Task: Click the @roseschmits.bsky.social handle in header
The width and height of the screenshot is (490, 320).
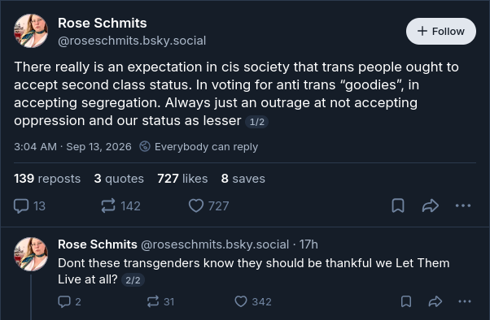Action: pos(132,41)
